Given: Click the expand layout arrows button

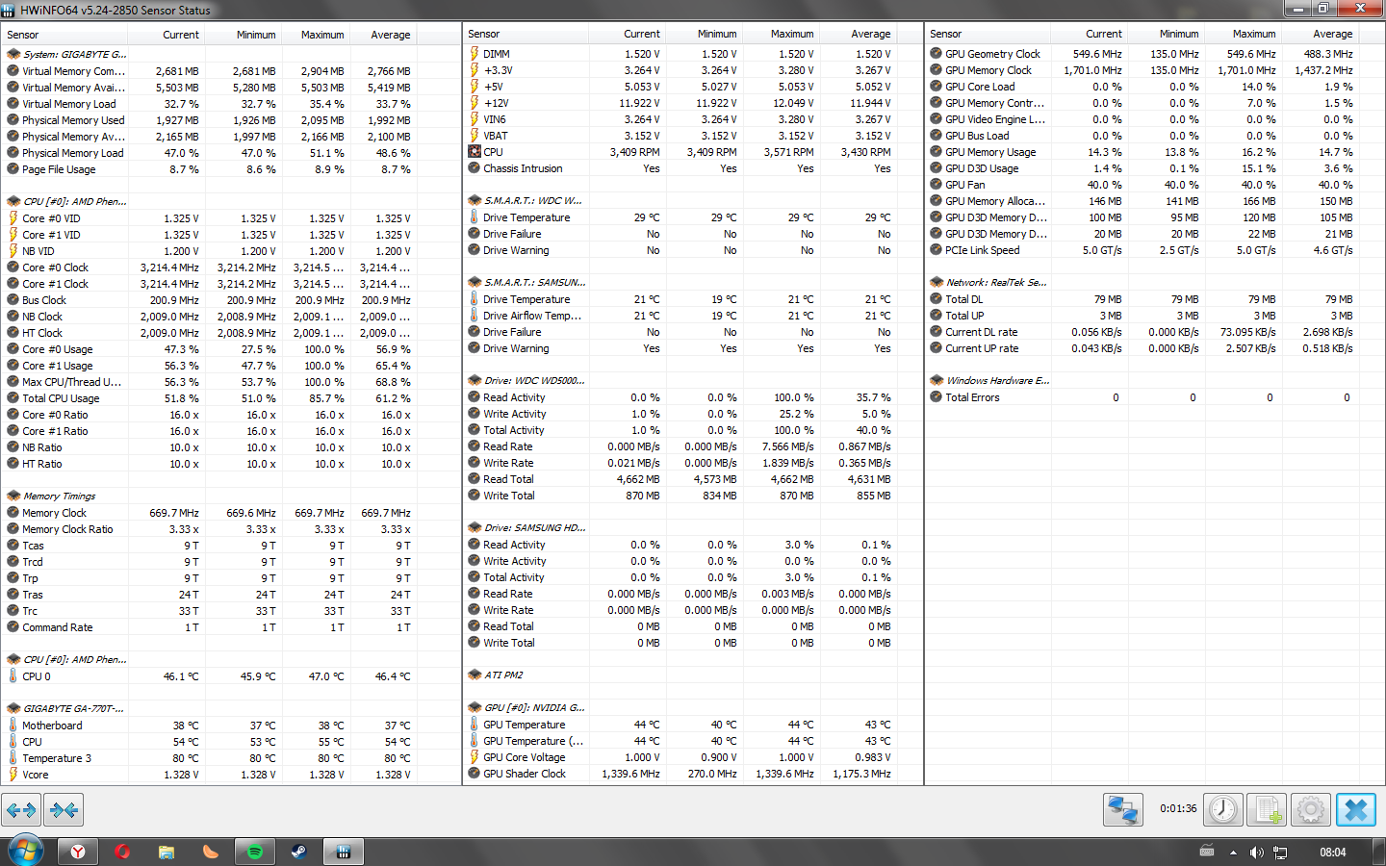Looking at the screenshot, I should tap(21, 810).
